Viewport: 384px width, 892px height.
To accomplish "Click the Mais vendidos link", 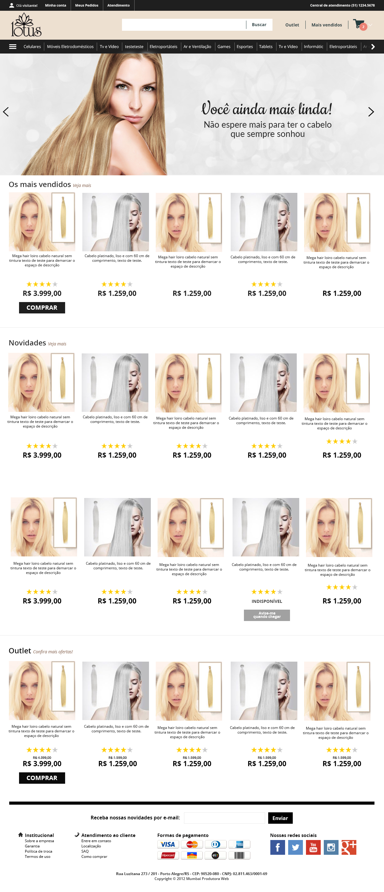I will (327, 25).
